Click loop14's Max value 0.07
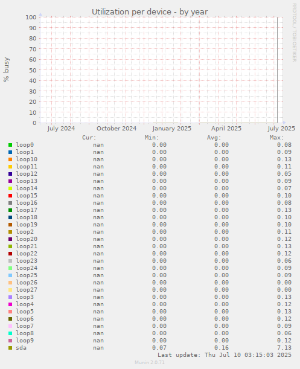The image size is (300, 369). pyautogui.click(x=284, y=188)
